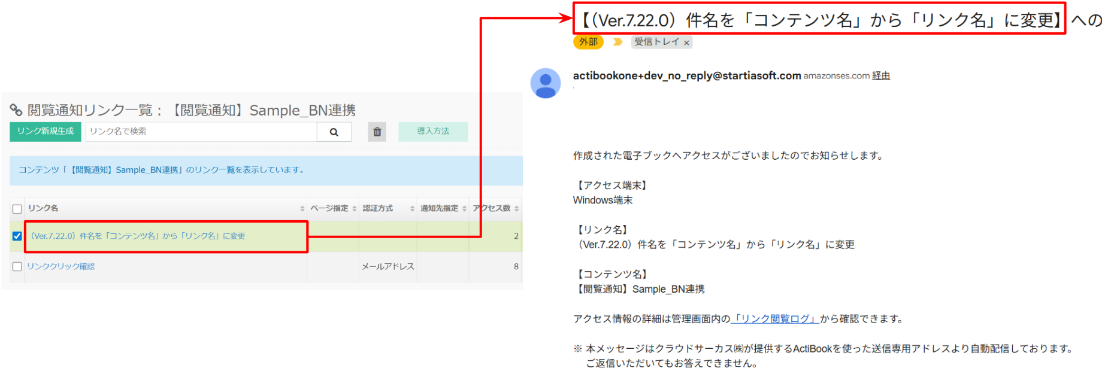Click the email subject line
The width and height of the screenshot is (1114, 374).
click(838, 20)
